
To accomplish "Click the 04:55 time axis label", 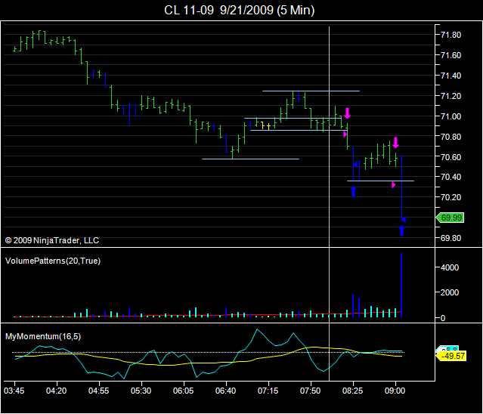I will coord(99,391).
